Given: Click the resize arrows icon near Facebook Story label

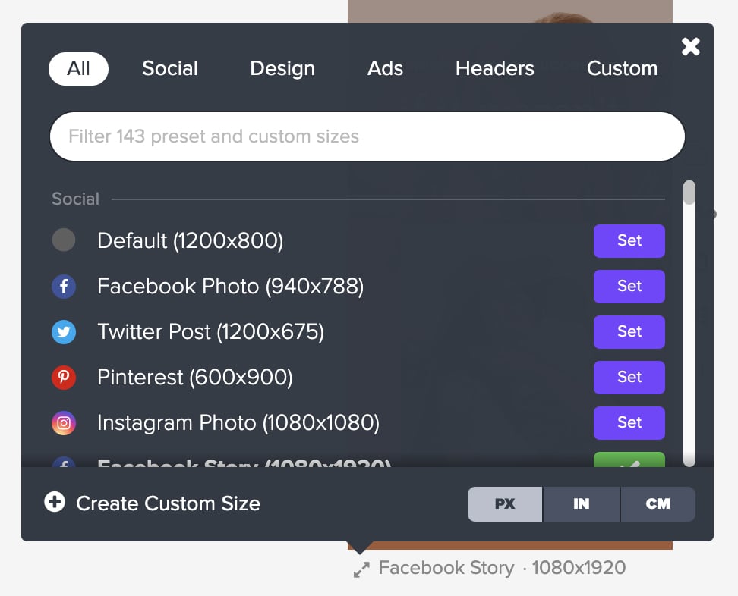Looking at the screenshot, I should [x=361, y=569].
